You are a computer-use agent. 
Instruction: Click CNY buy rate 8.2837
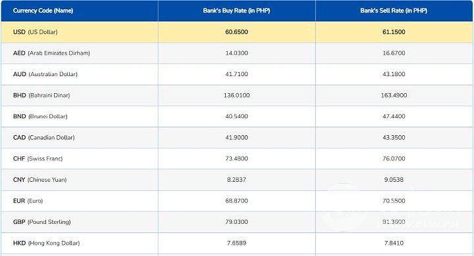click(237, 180)
